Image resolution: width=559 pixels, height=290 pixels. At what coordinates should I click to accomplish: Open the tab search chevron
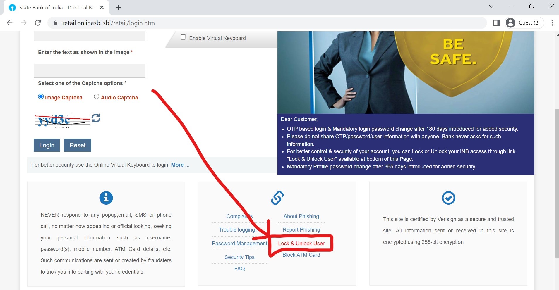tap(491, 6)
